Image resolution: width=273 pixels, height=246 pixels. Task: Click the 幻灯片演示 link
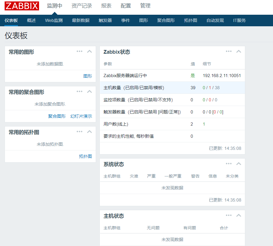pos(81,116)
